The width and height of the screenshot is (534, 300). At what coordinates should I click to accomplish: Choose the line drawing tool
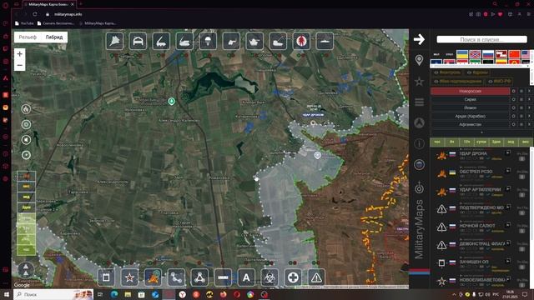coord(223,277)
